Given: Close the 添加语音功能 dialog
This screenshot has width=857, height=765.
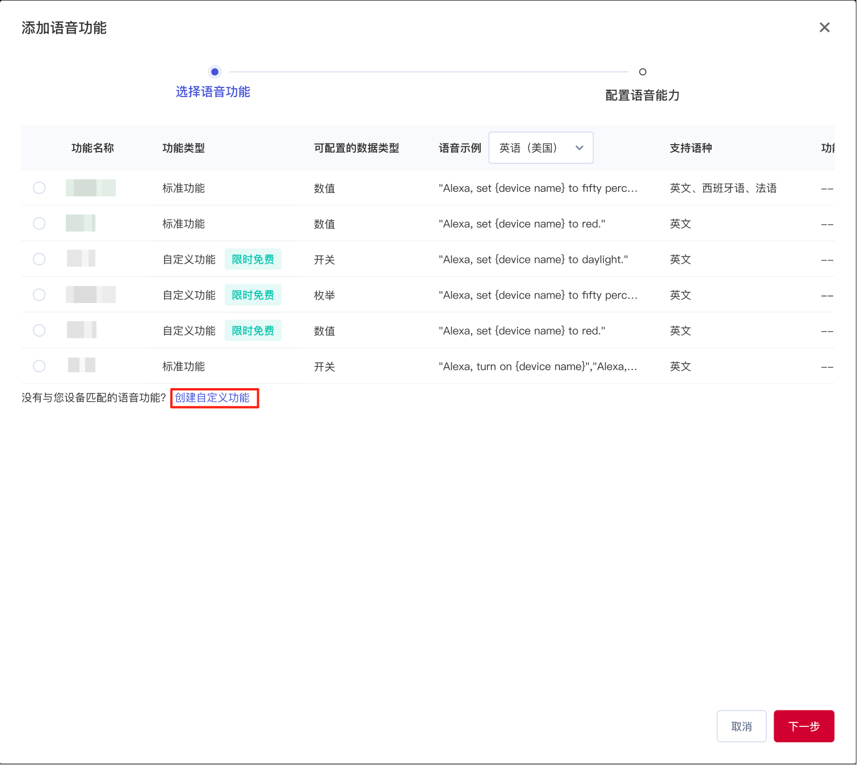Looking at the screenshot, I should [824, 27].
